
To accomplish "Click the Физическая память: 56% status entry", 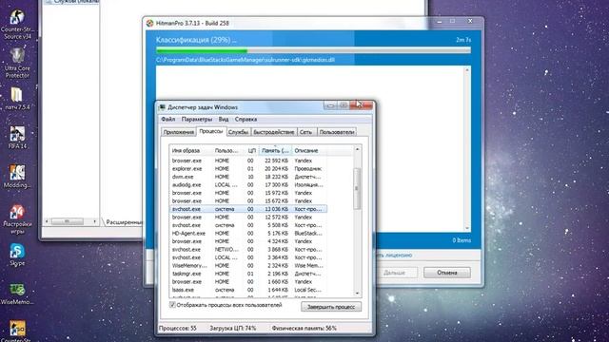I will 304,329.
